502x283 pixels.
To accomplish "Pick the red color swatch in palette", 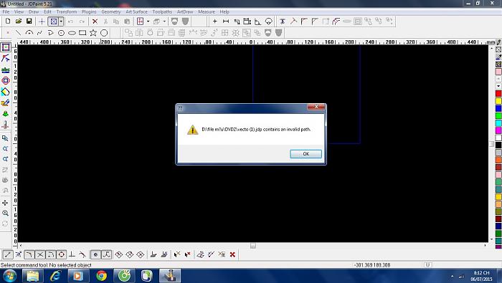I will pos(498,93).
